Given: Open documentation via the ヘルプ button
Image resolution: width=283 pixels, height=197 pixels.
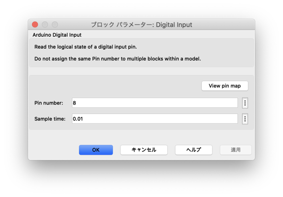Looking at the screenshot, I should (194, 150).
